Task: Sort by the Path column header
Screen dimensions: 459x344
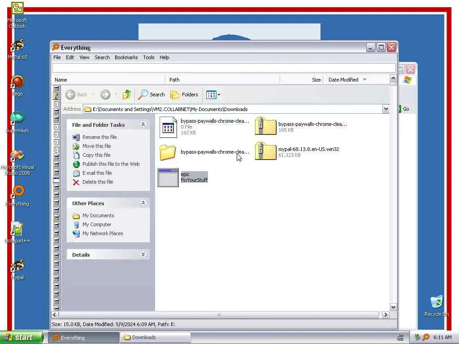Action: (x=222, y=80)
